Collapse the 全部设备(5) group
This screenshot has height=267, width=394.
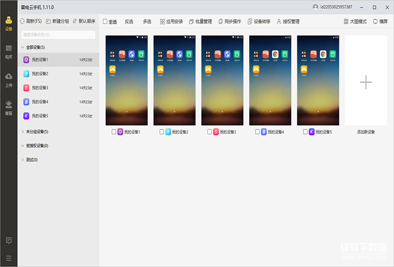(x=23, y=48)
